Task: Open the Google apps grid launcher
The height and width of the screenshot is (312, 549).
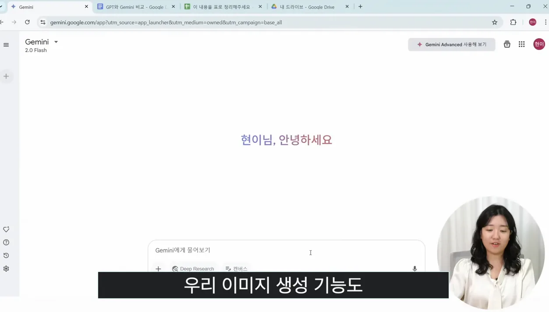Action: 521,44
